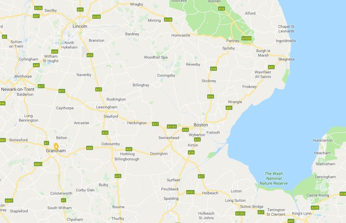The height and width of the screenshot is (223, 346).
Task: Click the Newark-on-Trent label
Action: 18,89
